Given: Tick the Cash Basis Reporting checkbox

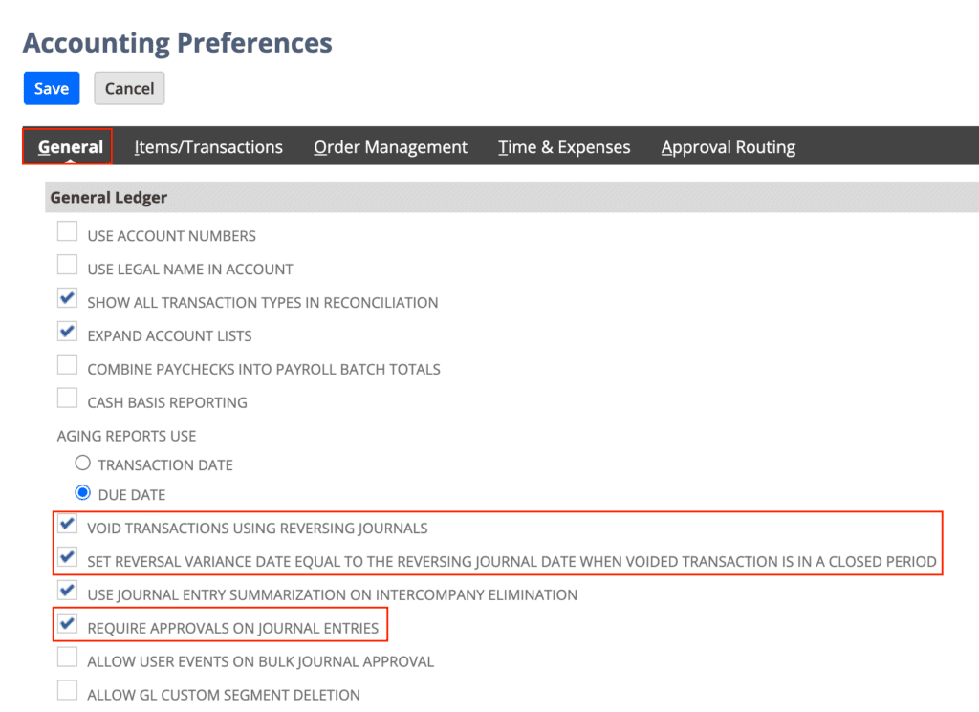Looking at the screenshot, I should pos(68,399).
